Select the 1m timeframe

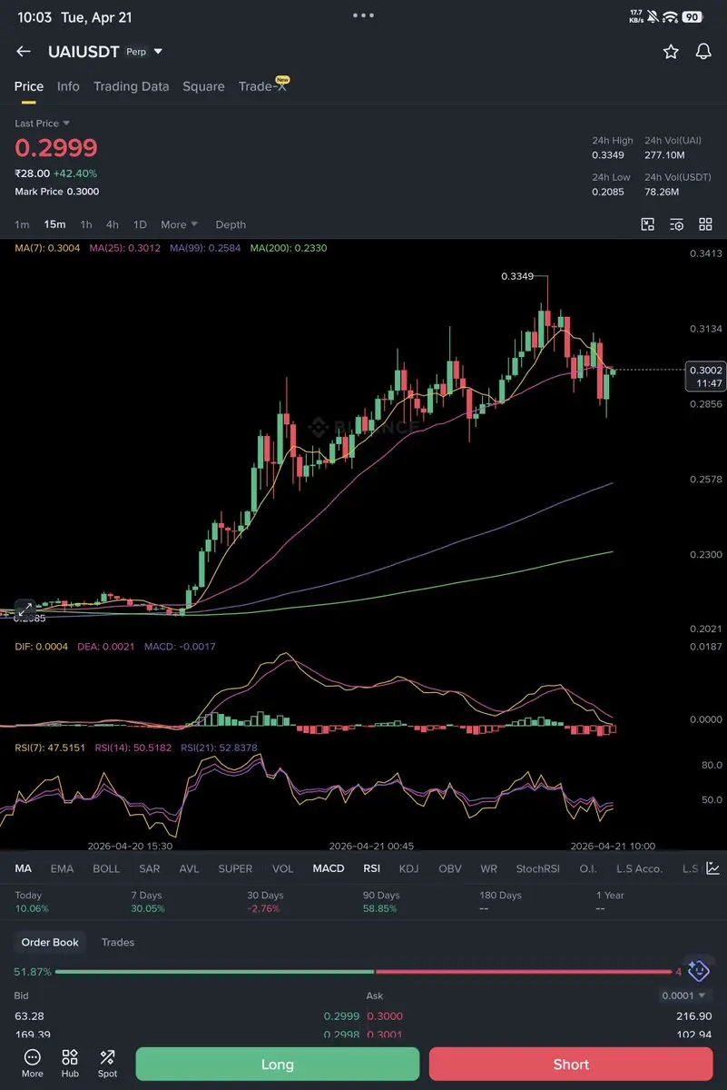22,224
